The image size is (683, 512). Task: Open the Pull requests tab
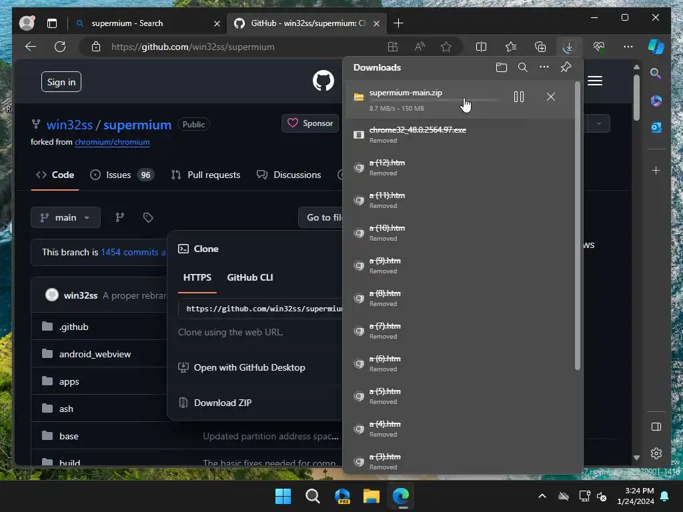coord(205,175)
